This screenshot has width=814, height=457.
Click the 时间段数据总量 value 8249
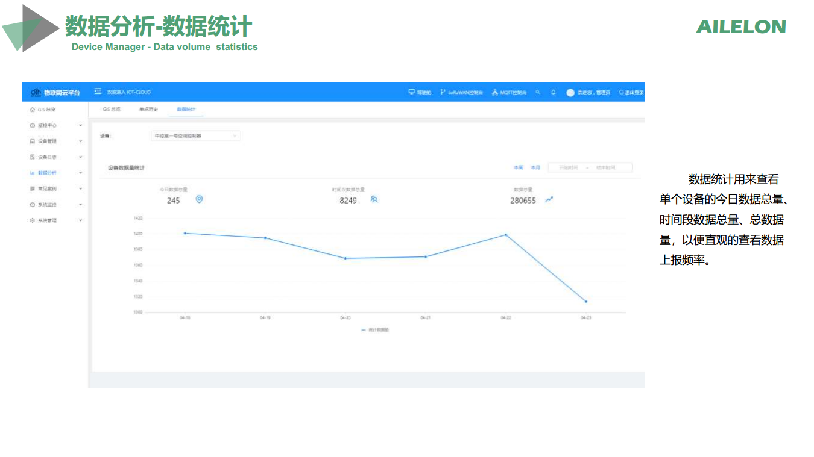(x=349, y=201)
